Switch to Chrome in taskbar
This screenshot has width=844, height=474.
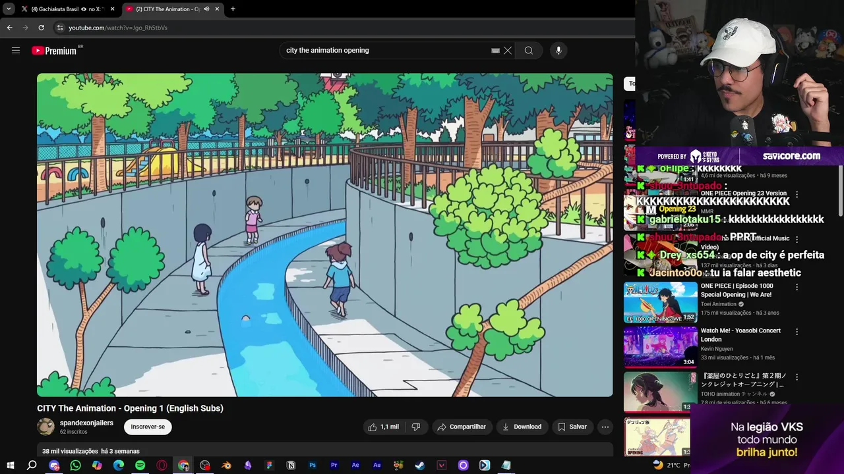(x=183, y=465)
